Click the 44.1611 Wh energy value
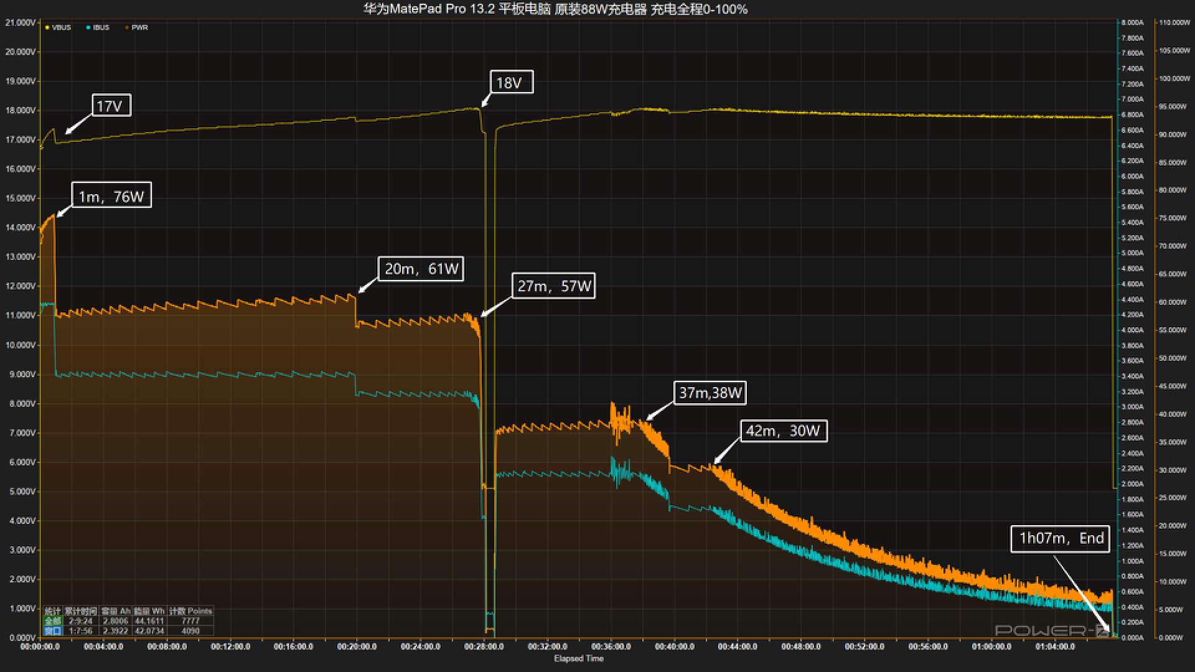The height and width of the screenshot is (672, 1195). [149, 621]
